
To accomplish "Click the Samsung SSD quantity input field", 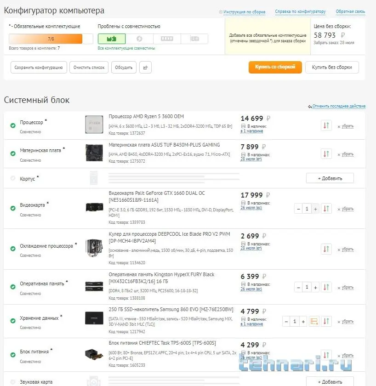I will pyautogui.click(x=295, y=322).
